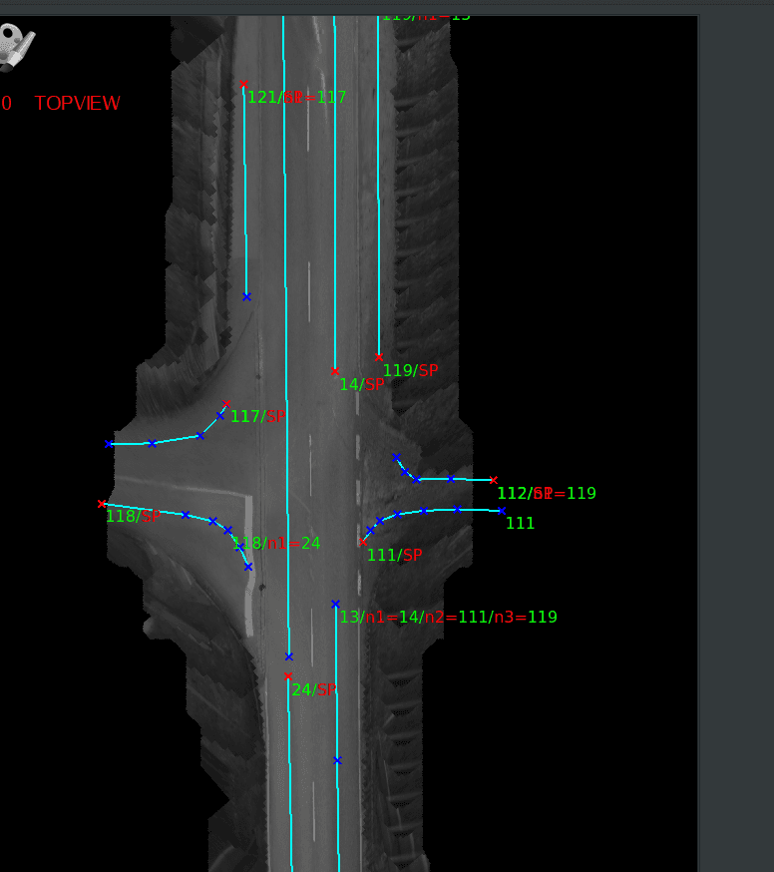Select the 14/SP lane label

(x=361, y=384)
